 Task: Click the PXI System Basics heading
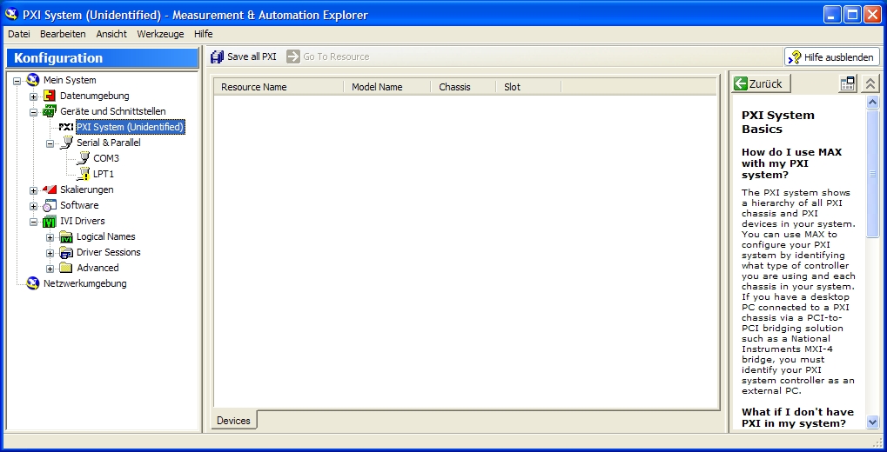click(778, 122)
